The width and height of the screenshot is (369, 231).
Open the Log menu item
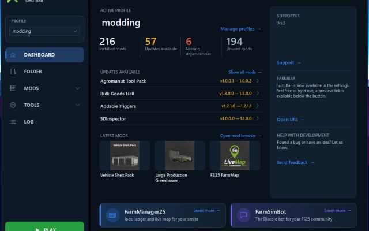click(44, 122)
